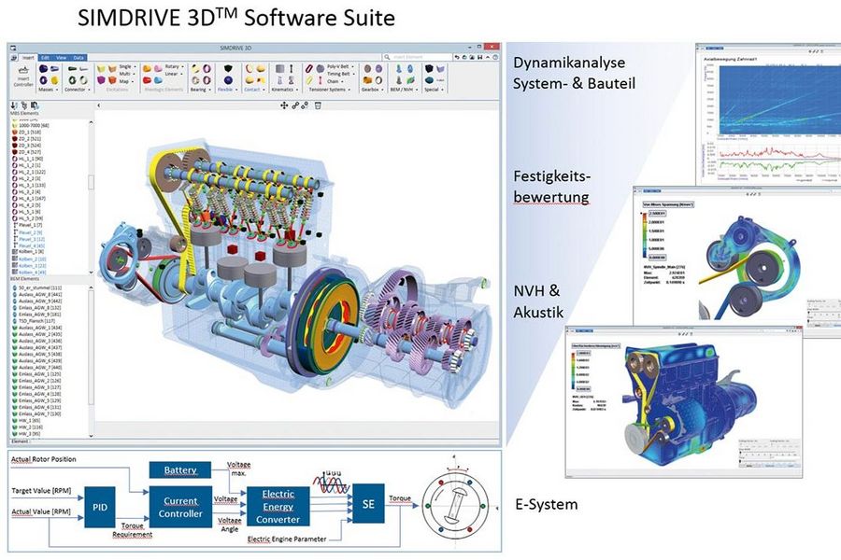Screen dimensions: 841x560
Task: Click the sort icon above the element tree
Action: 13,105
